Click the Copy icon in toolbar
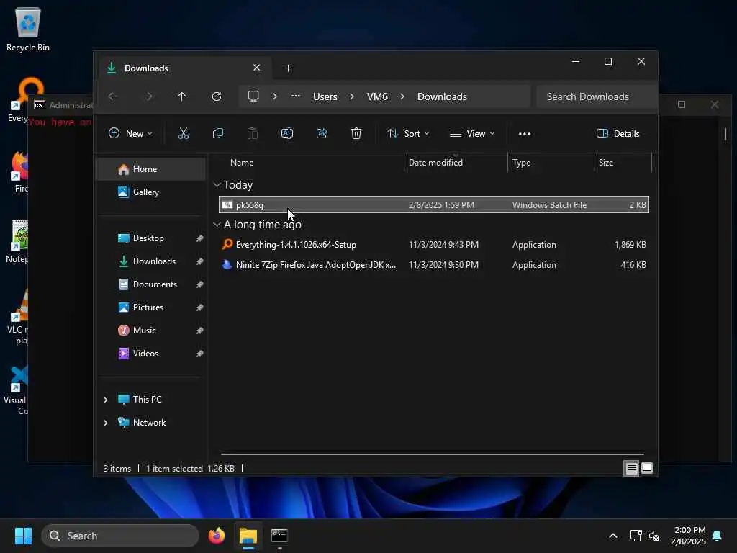 point(217,133)
